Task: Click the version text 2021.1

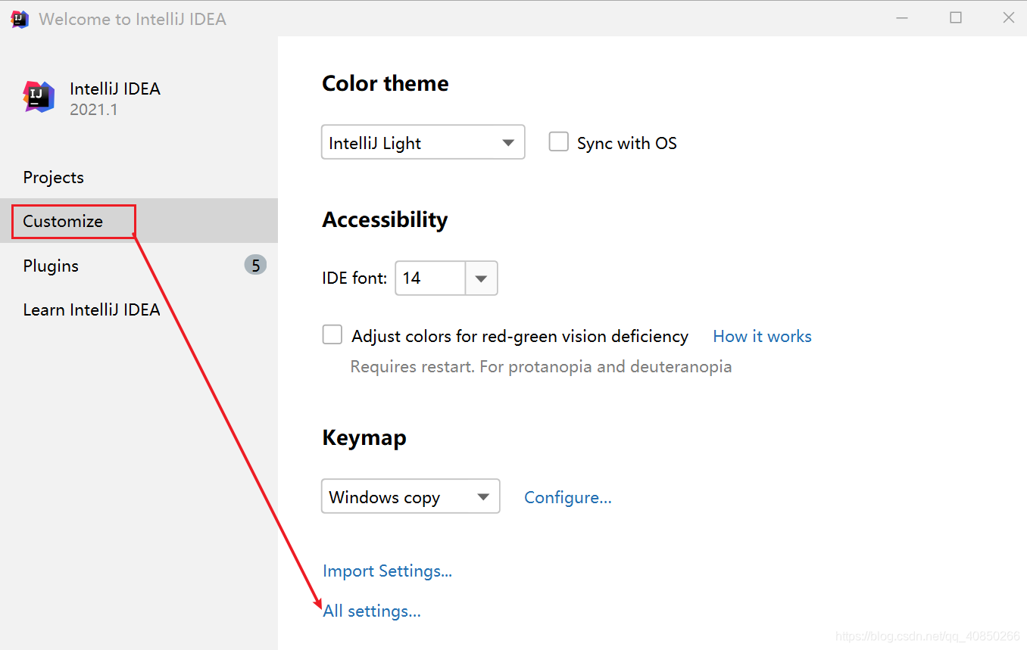Action: (x=94, y=110)
